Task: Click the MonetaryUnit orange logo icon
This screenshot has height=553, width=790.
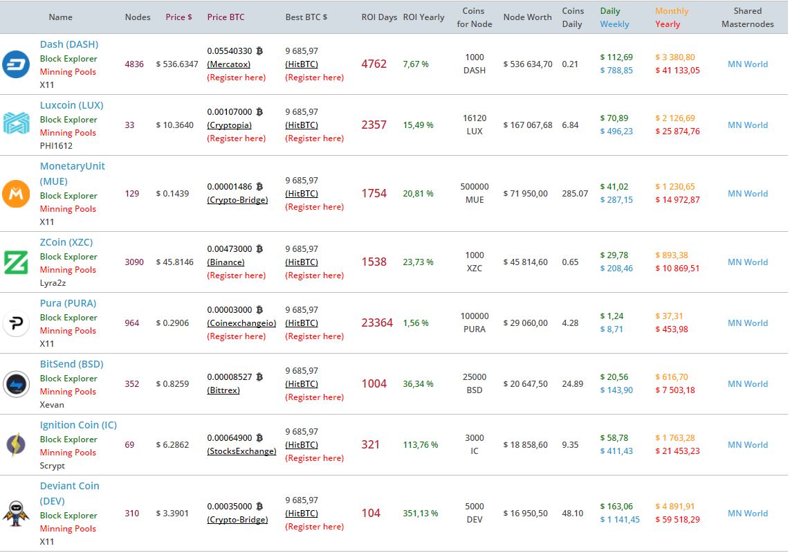Action: tap(16, 194)
